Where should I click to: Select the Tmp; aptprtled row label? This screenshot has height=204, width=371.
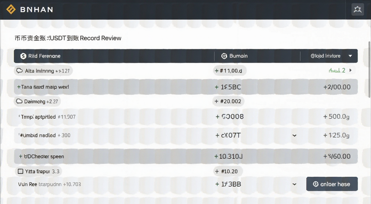(48, 117)
